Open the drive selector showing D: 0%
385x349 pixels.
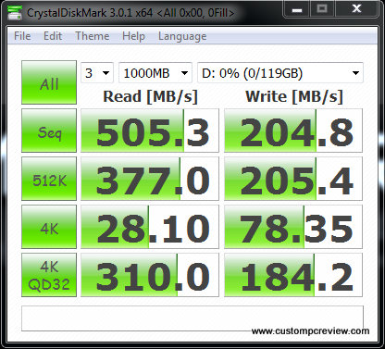click(x=280, y=73)
